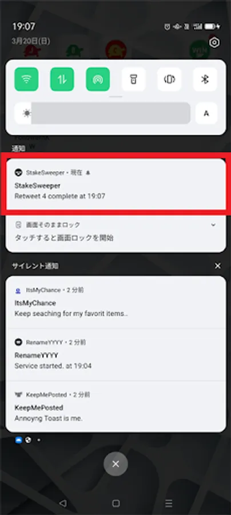Toggle the hotspot quick setting
231x515 pixels.
coord(98,79)
